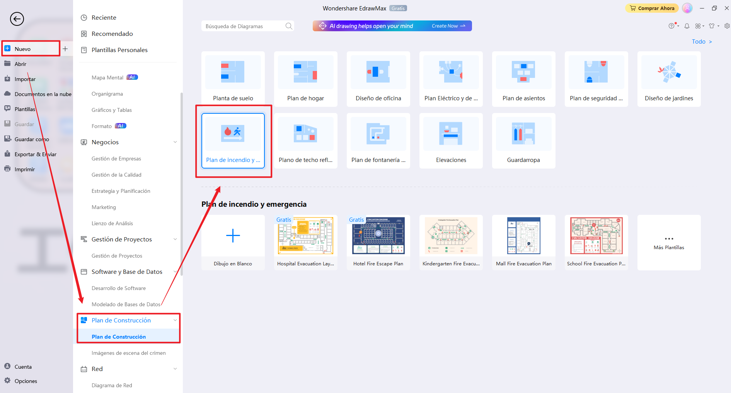Click the Comprar Ahora button
Screen dimensions: 731x393
click(x=652, y=8)
